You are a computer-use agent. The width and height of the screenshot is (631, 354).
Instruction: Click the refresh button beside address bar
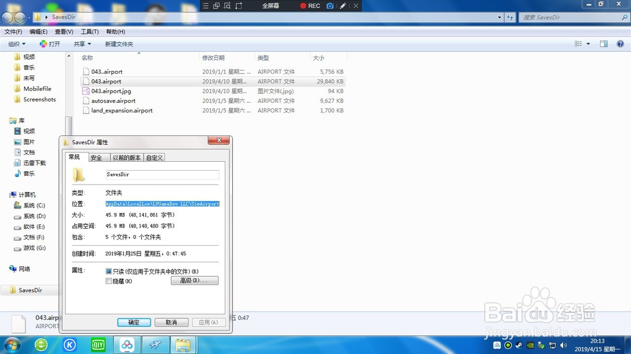(x=510, y=17)
